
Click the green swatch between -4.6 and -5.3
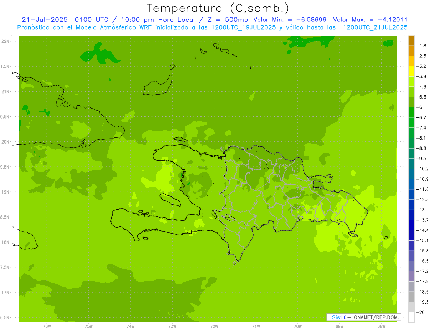[x=411, y=92]
